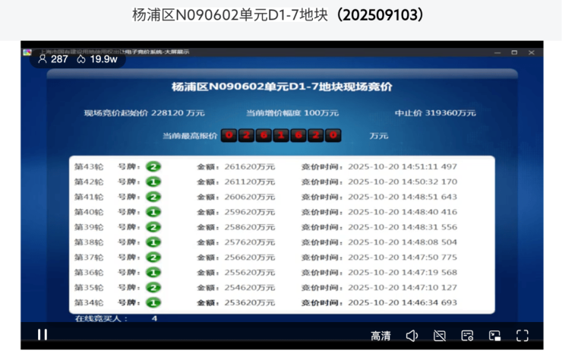Click bidder badge 1 in round 36
562x354 pixels.
tap(153, 272)
